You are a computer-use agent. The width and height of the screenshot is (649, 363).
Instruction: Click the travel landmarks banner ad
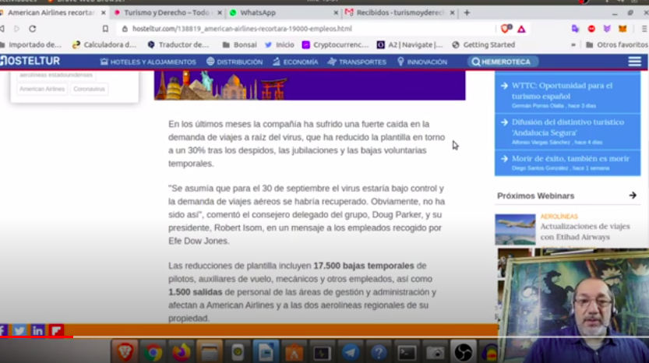point(309,85)
